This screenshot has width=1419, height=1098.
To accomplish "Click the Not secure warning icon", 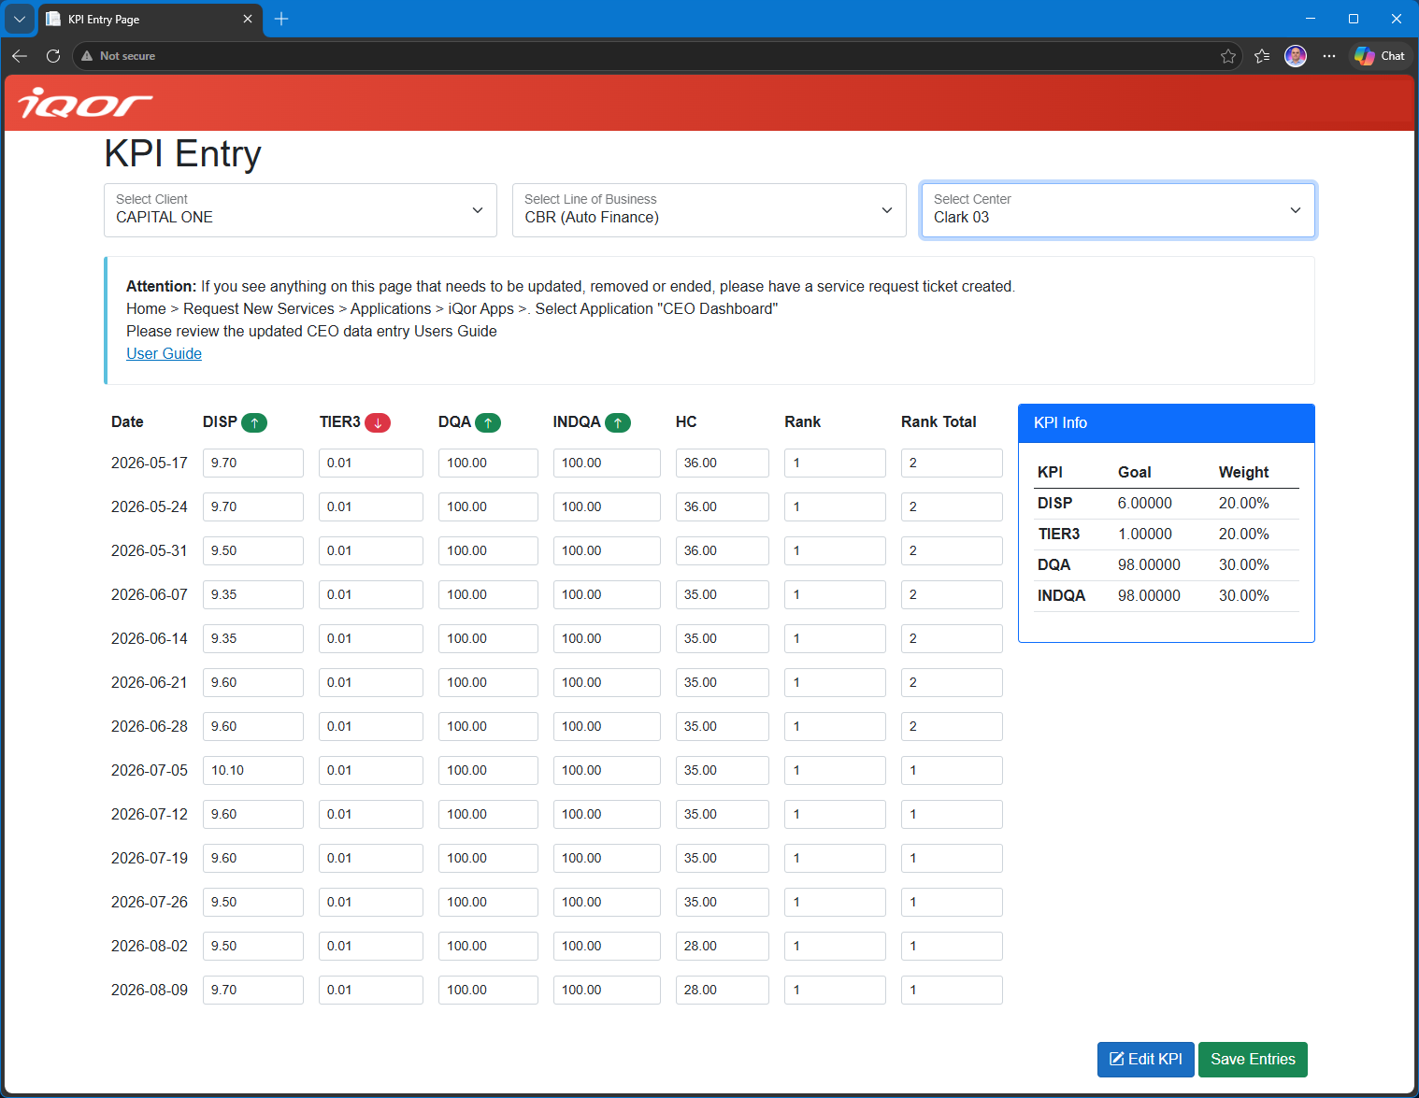I will coord(88,56).
